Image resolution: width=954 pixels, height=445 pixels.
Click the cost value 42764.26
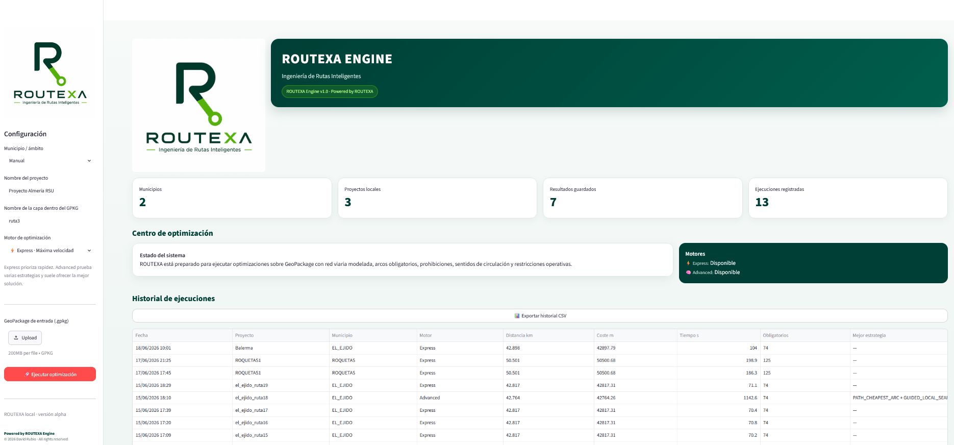(x=635, y=398)
